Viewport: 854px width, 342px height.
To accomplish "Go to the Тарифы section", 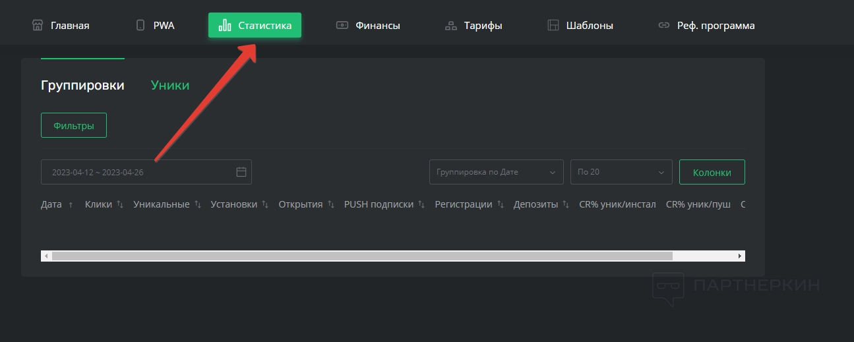I will tap(473, 26).
